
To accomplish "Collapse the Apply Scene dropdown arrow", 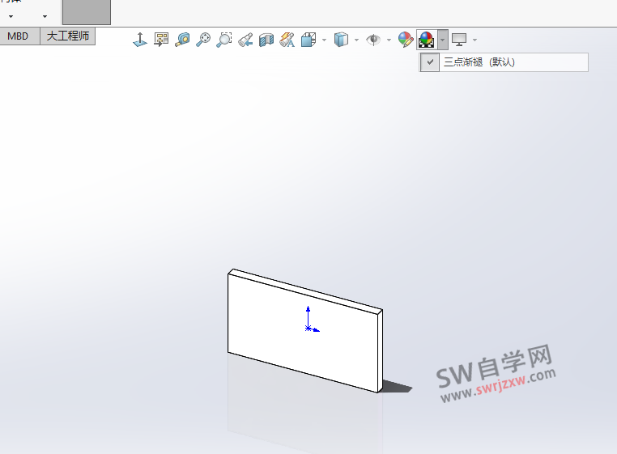I will click(443, 40).
